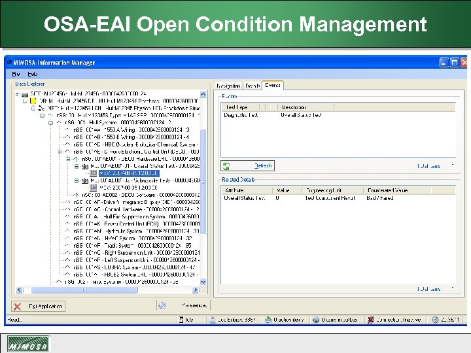Click the MIMOSA Information Manager title bar icon
The height and width of the screenshot is (353, 471).
coord(9,63)
